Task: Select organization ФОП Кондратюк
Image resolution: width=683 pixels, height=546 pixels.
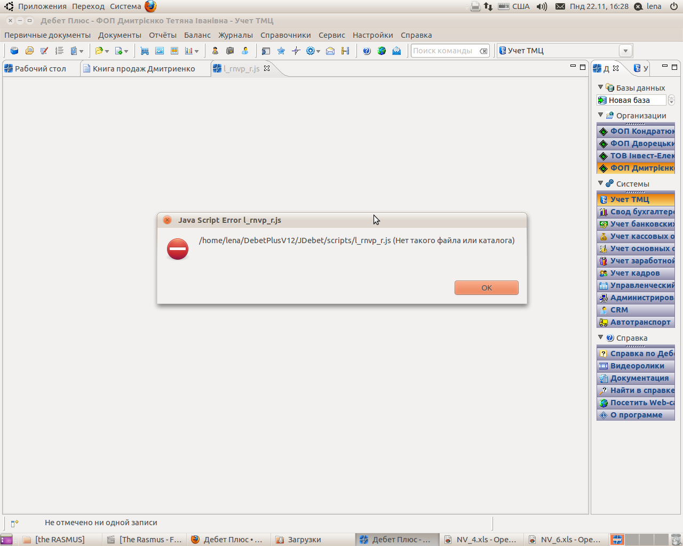Action: (x=636, y=131)
